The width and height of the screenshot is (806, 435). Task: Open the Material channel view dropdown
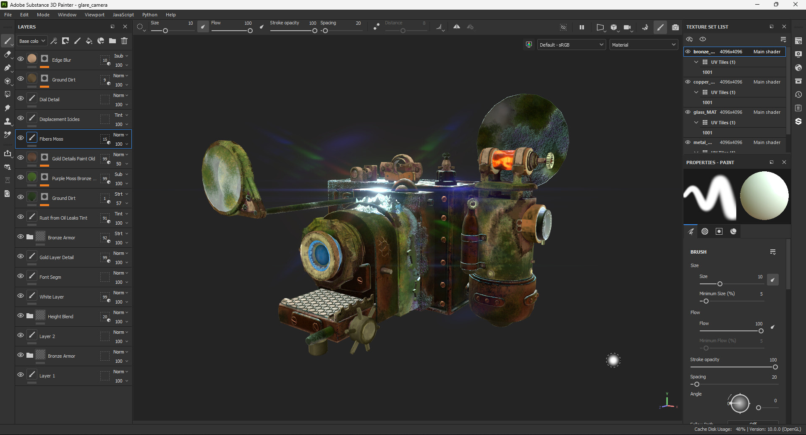644,45
